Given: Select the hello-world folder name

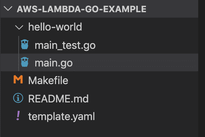Looking at the screenshot, I should (x=55, y=27).
